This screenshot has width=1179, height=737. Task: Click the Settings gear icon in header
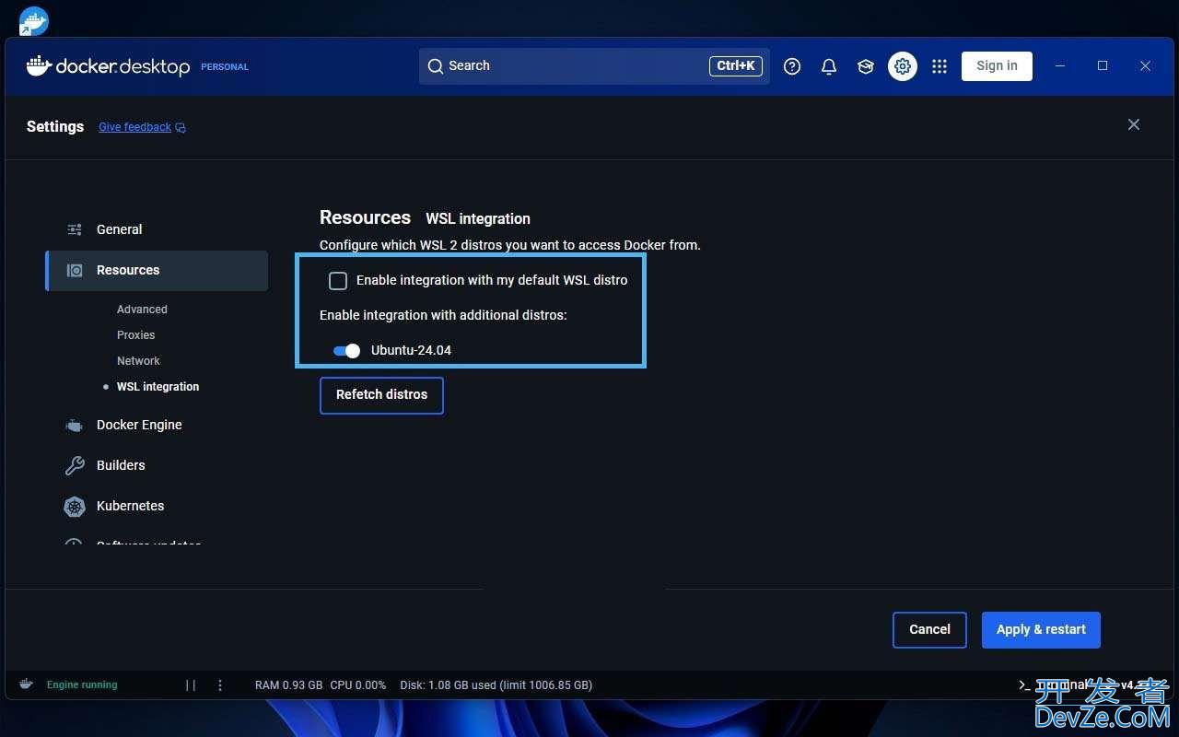click(x=903, y=66)
